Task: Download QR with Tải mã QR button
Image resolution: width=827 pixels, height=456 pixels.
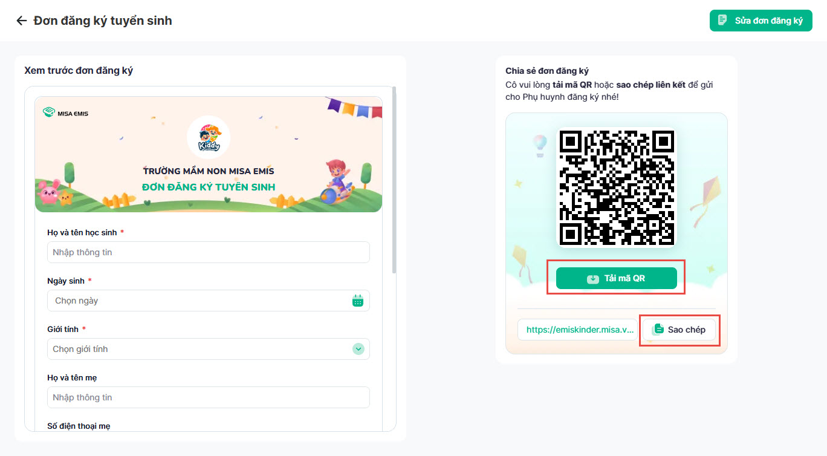Action: click(617, 278)
